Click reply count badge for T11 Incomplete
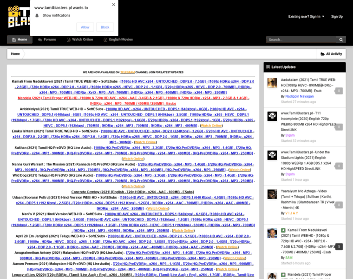Image resolution: width=353 pixels, height=279 pixels. 339,127
